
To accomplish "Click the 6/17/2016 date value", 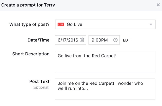I will point(68,40).
